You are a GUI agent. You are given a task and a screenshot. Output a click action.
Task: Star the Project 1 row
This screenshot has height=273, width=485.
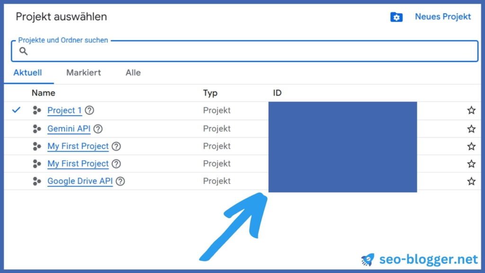(x=471, y=110)
